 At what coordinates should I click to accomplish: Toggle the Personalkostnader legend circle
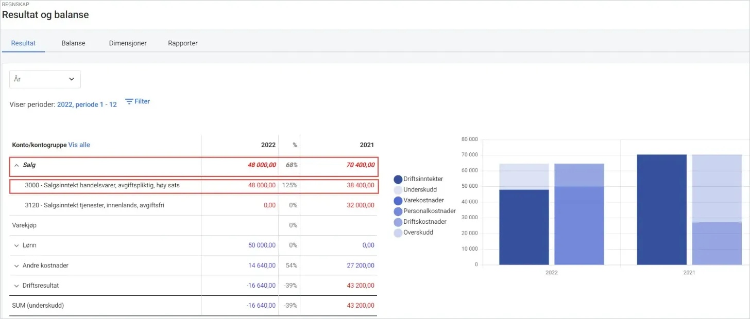pyautogui.click(x=398, y=211)
